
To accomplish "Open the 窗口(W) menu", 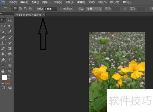I will tap(115, 2).
